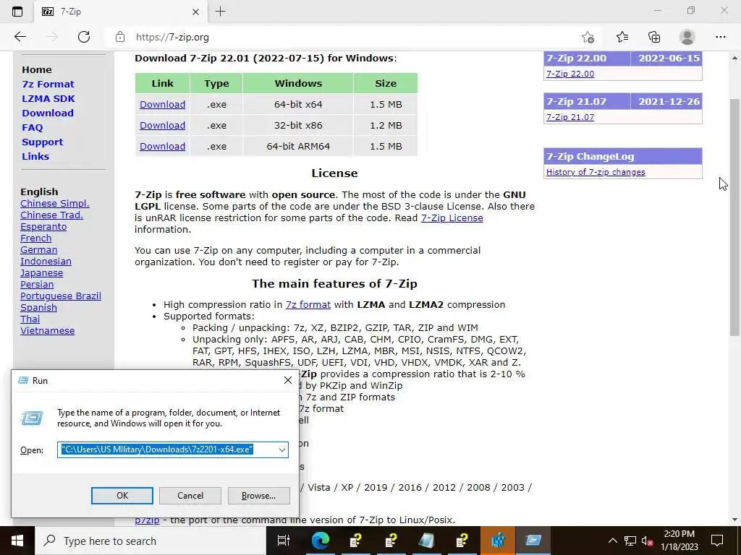Switch language to Spanish
The height and width of the screenshot is (555, 741).
(38, 307)
